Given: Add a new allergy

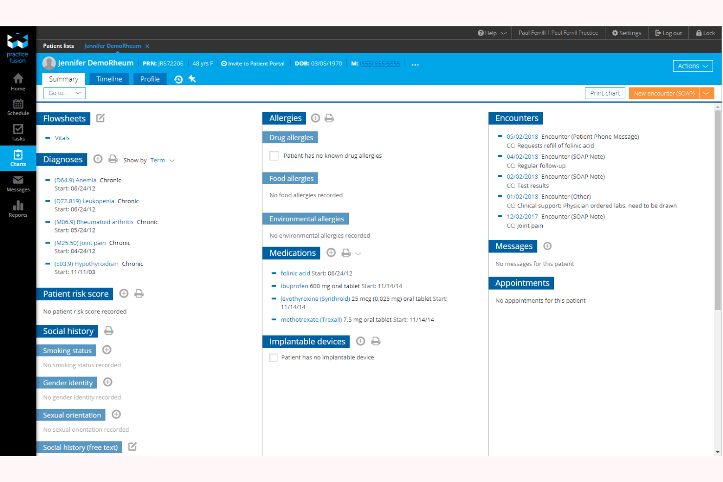Looking at the screenshot, I should pos(316,118).
